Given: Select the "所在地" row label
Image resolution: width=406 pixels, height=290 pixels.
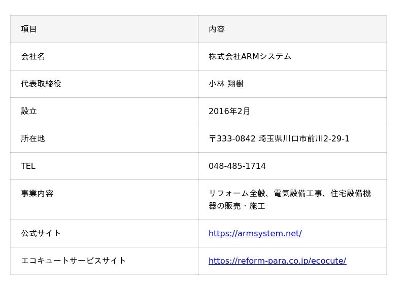Looking at the screenshot, I should coord(33,138).
